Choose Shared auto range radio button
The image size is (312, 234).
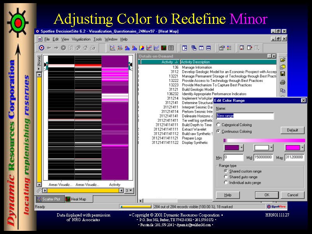point(226,177)
